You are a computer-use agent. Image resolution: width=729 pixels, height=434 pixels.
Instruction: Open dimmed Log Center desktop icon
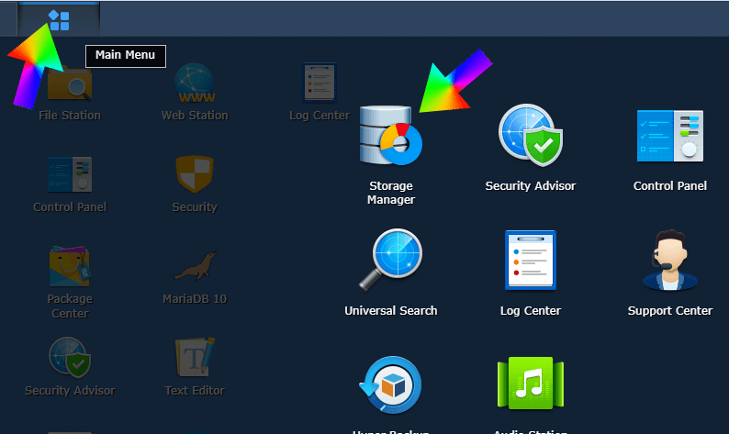[x=319, y=83]
